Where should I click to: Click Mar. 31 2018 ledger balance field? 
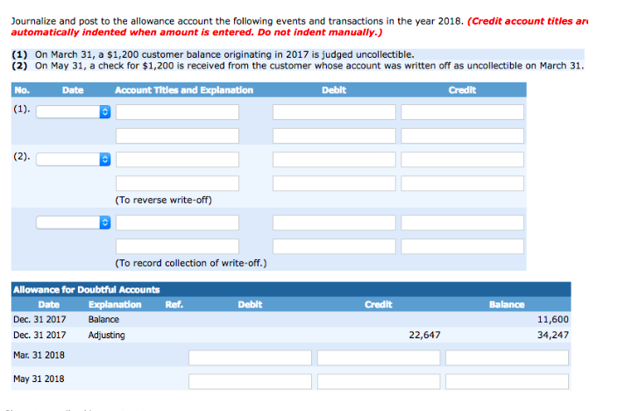coord(507,358)
